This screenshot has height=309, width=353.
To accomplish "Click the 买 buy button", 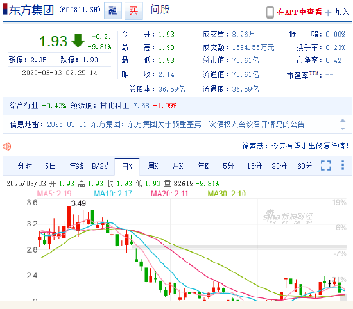I will click(133, 11).
